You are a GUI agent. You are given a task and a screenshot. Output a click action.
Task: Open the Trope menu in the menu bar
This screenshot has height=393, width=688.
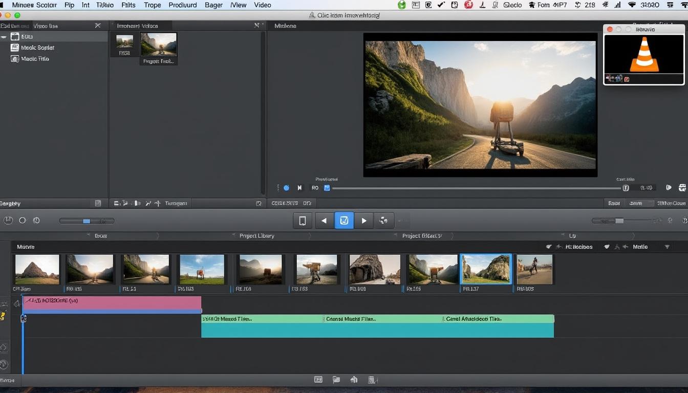tap(152, 5)
